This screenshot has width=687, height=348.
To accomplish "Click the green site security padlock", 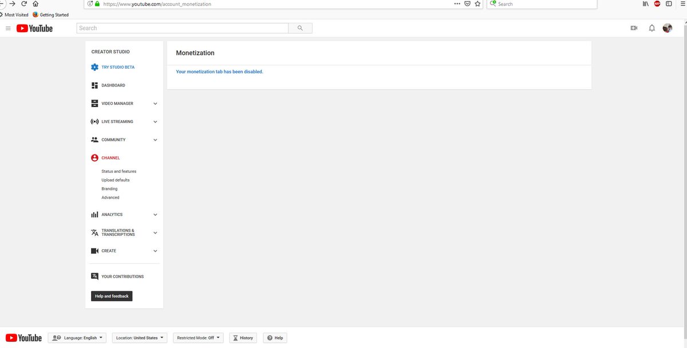I will [97, 3].
